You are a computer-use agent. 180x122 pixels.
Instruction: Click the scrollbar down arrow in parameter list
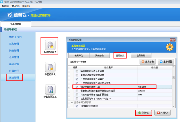pyautogui.click(x=173, y=106)
